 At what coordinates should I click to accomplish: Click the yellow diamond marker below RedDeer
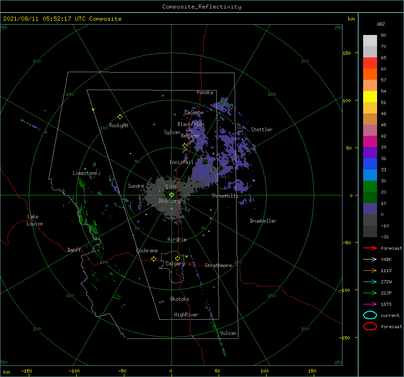pyautogui.click(x=185, y=146)
